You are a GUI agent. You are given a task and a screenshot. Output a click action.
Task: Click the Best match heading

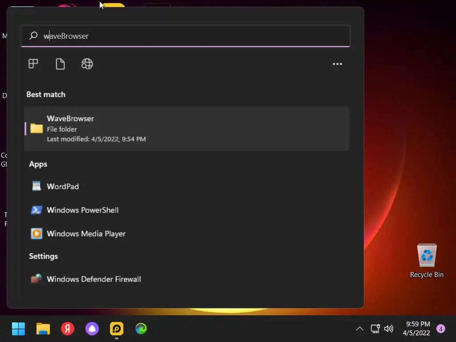point(46,94)
